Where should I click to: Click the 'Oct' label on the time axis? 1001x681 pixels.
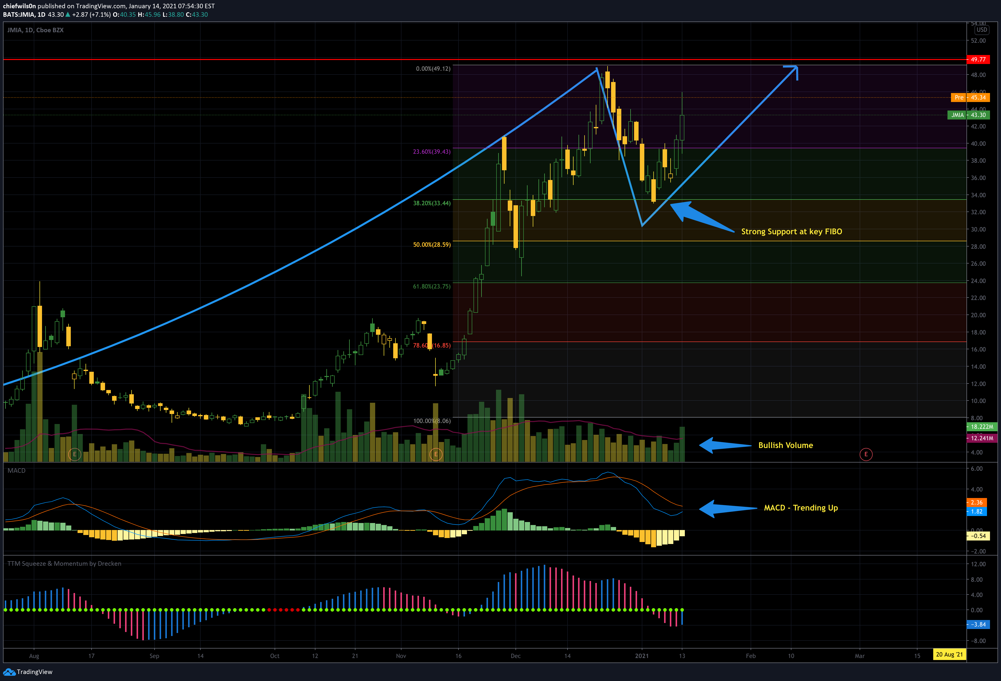coord(275,656)
